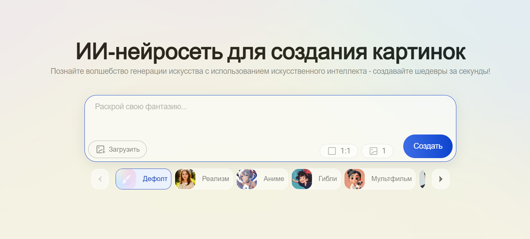Select the Реализм style

(x=204, y=179)
